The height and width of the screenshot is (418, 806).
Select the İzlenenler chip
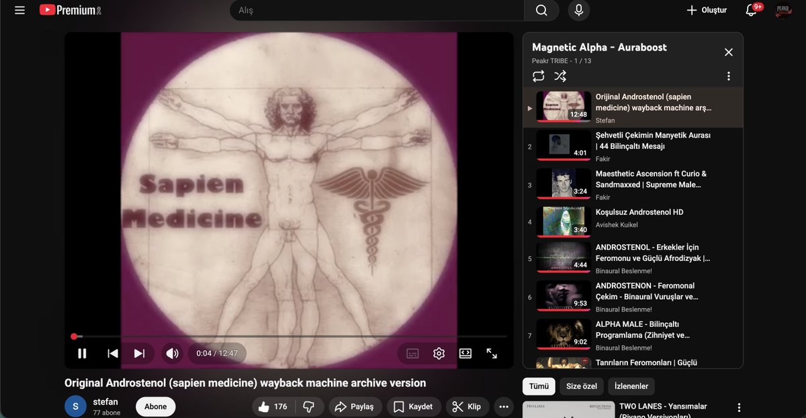(632, 386)
